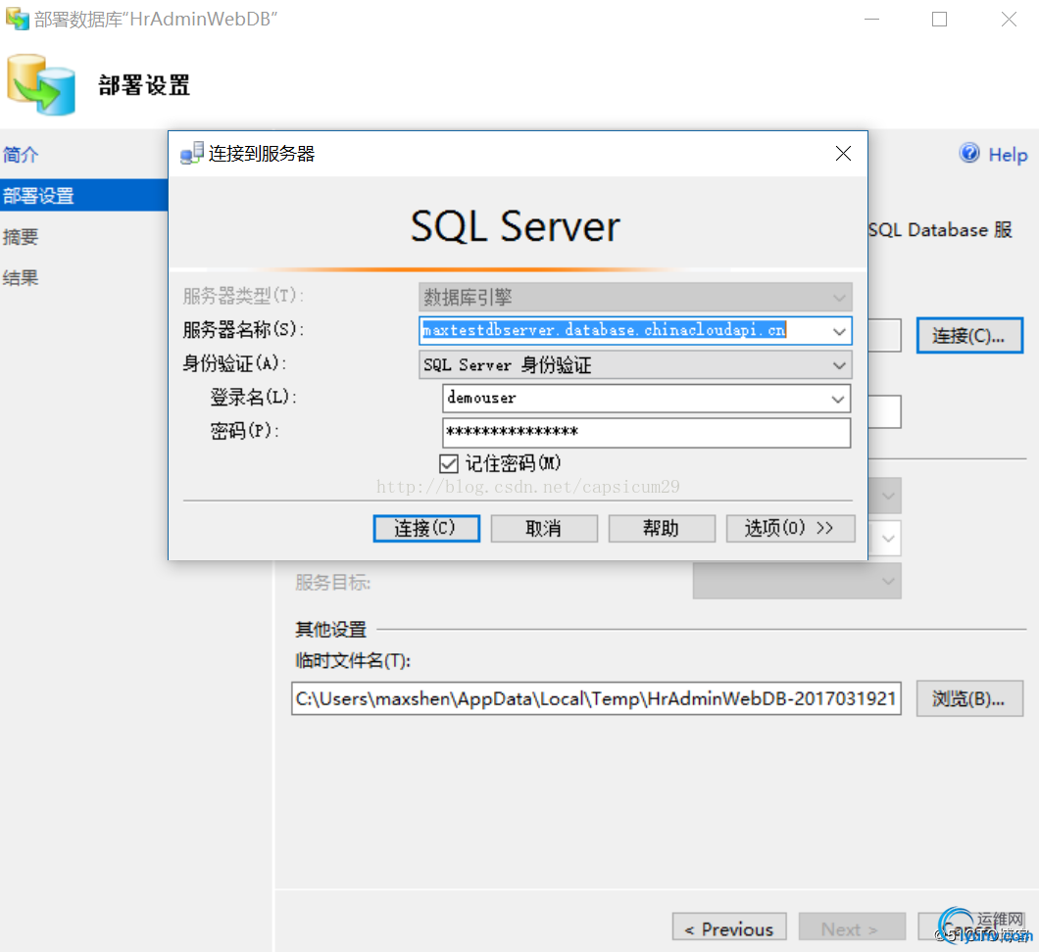Open the 身份验证 authentication dropdown

pos(839,365)
